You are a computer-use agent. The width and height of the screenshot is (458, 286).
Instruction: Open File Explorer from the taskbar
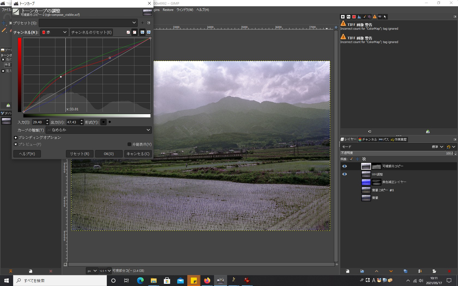[x=154, y=281]
